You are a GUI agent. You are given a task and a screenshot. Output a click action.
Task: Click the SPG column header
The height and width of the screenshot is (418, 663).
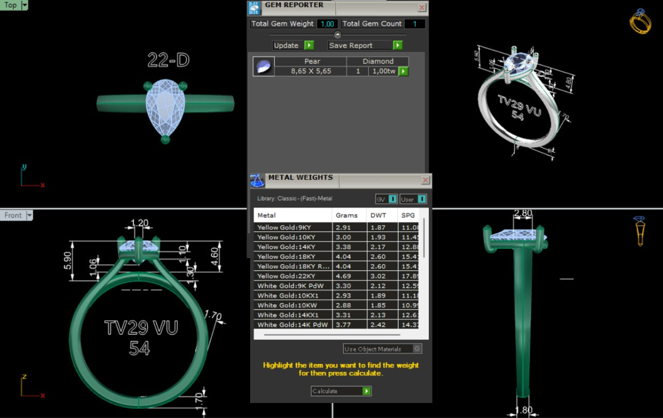click(x=408, y=215)
